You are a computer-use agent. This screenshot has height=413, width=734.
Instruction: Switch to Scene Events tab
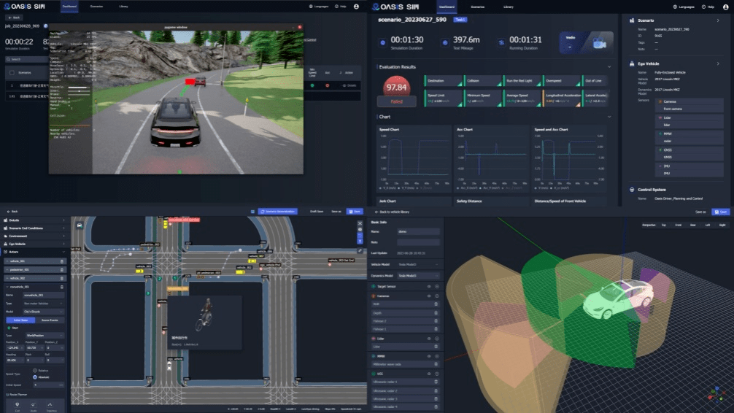(50, 320)
